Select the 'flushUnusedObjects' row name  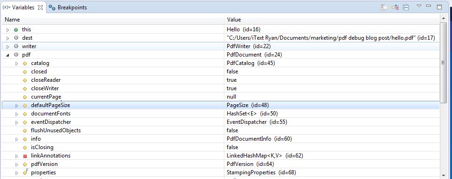coord(56,130)
